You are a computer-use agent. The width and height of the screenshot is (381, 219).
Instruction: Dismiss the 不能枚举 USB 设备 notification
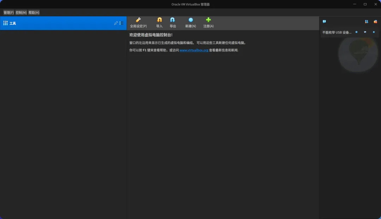[x=374, y=32]
